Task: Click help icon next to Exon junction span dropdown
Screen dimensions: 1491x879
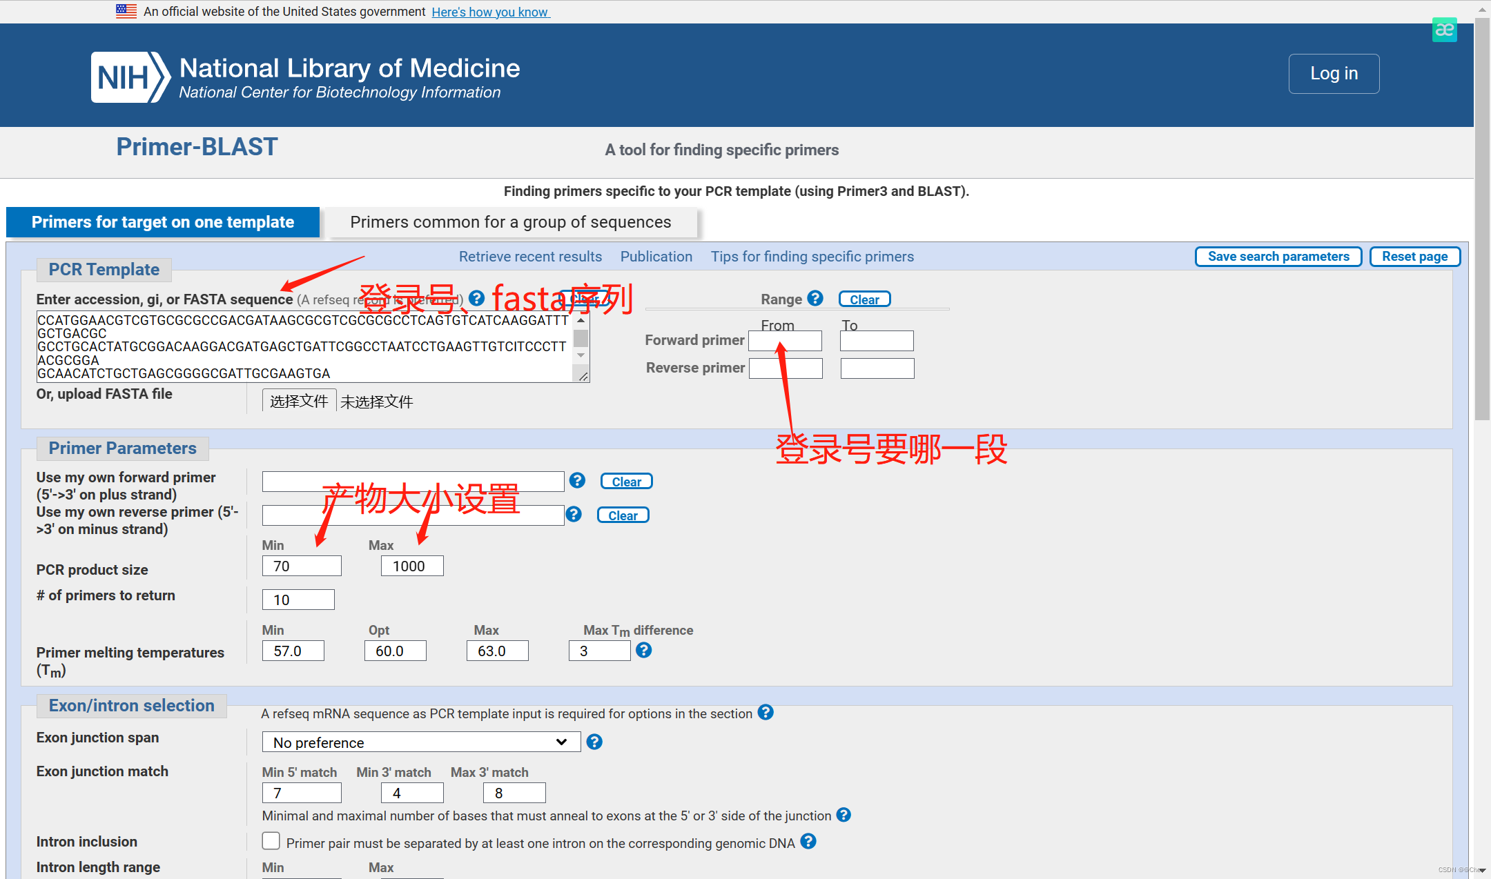Action: click(594, 742)
